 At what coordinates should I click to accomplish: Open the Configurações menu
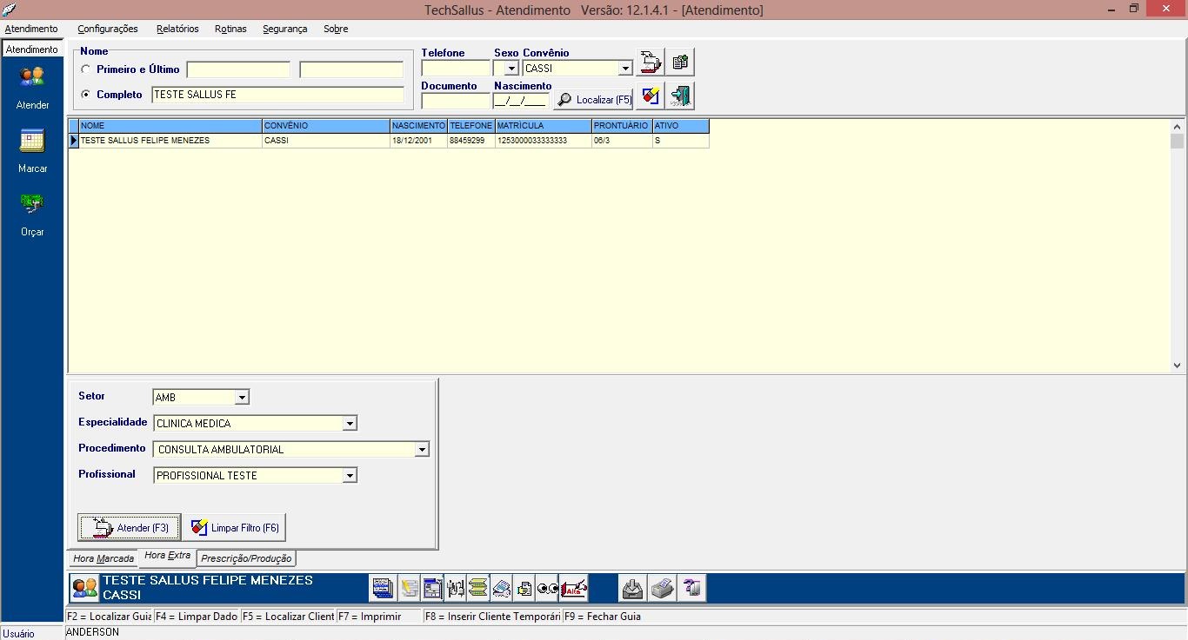tap(108, 29)
